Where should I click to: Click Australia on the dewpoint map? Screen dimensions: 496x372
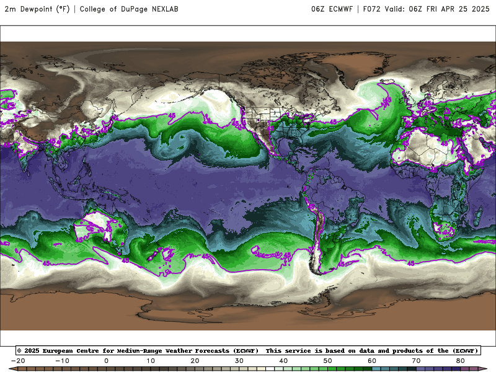[x=100, y=227]
